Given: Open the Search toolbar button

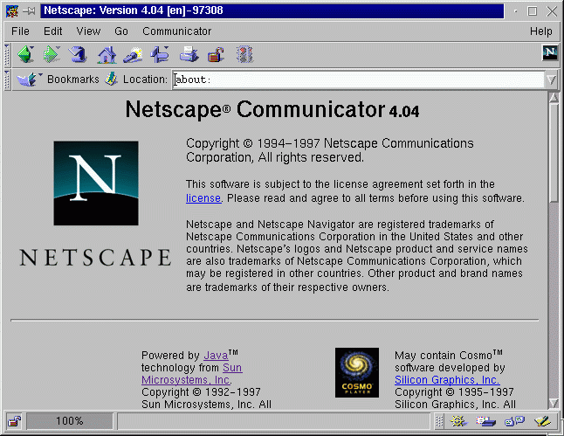Looking at the screenshot, I should (133, 55).
